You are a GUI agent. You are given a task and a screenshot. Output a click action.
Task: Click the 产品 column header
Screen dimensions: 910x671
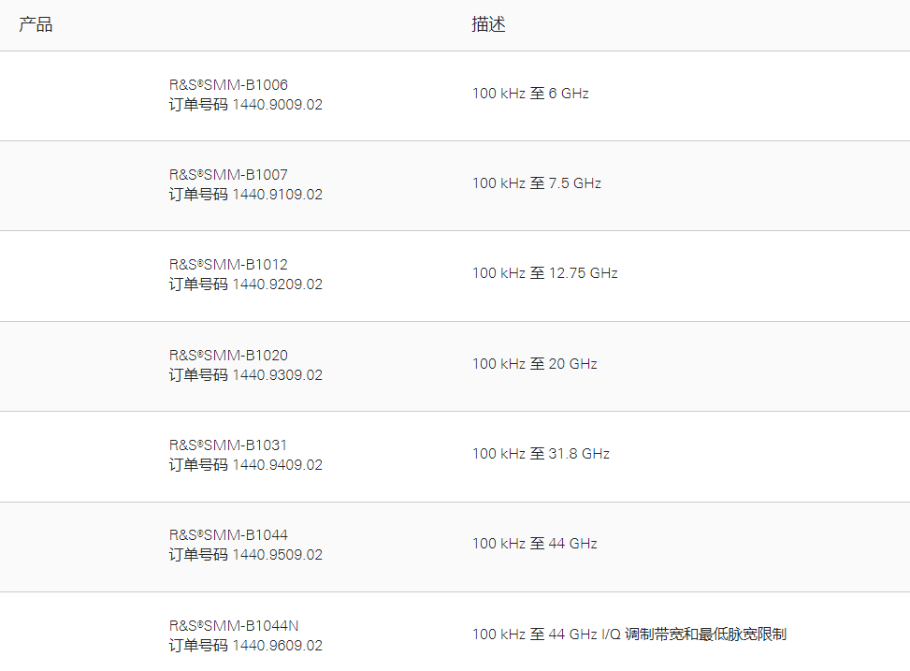(x=36, y=25)
